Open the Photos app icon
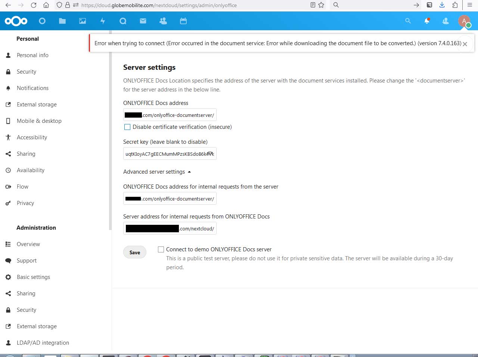Screen dimensions: 478x357 tap(83, 21)
